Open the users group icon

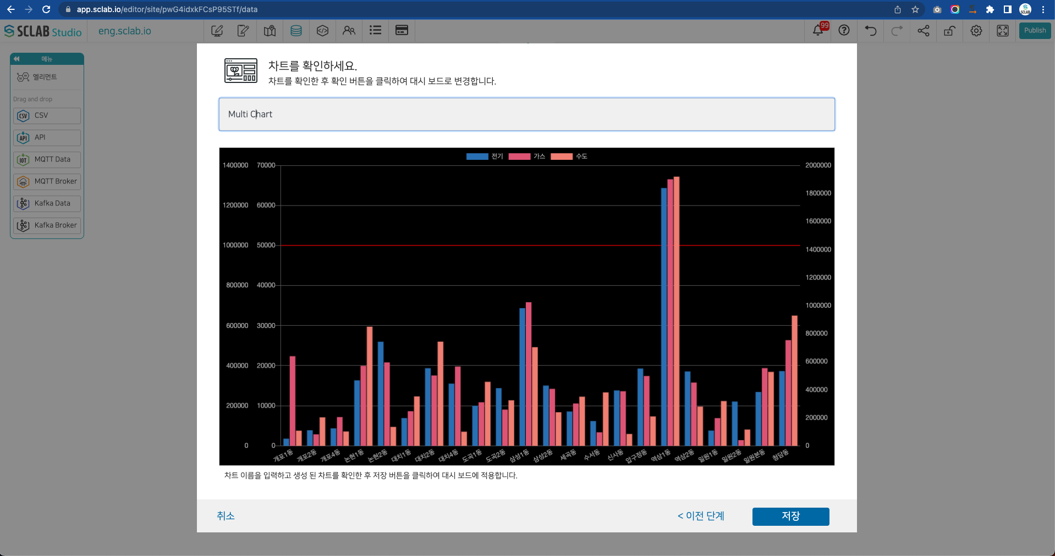click(x=349, y=31)
